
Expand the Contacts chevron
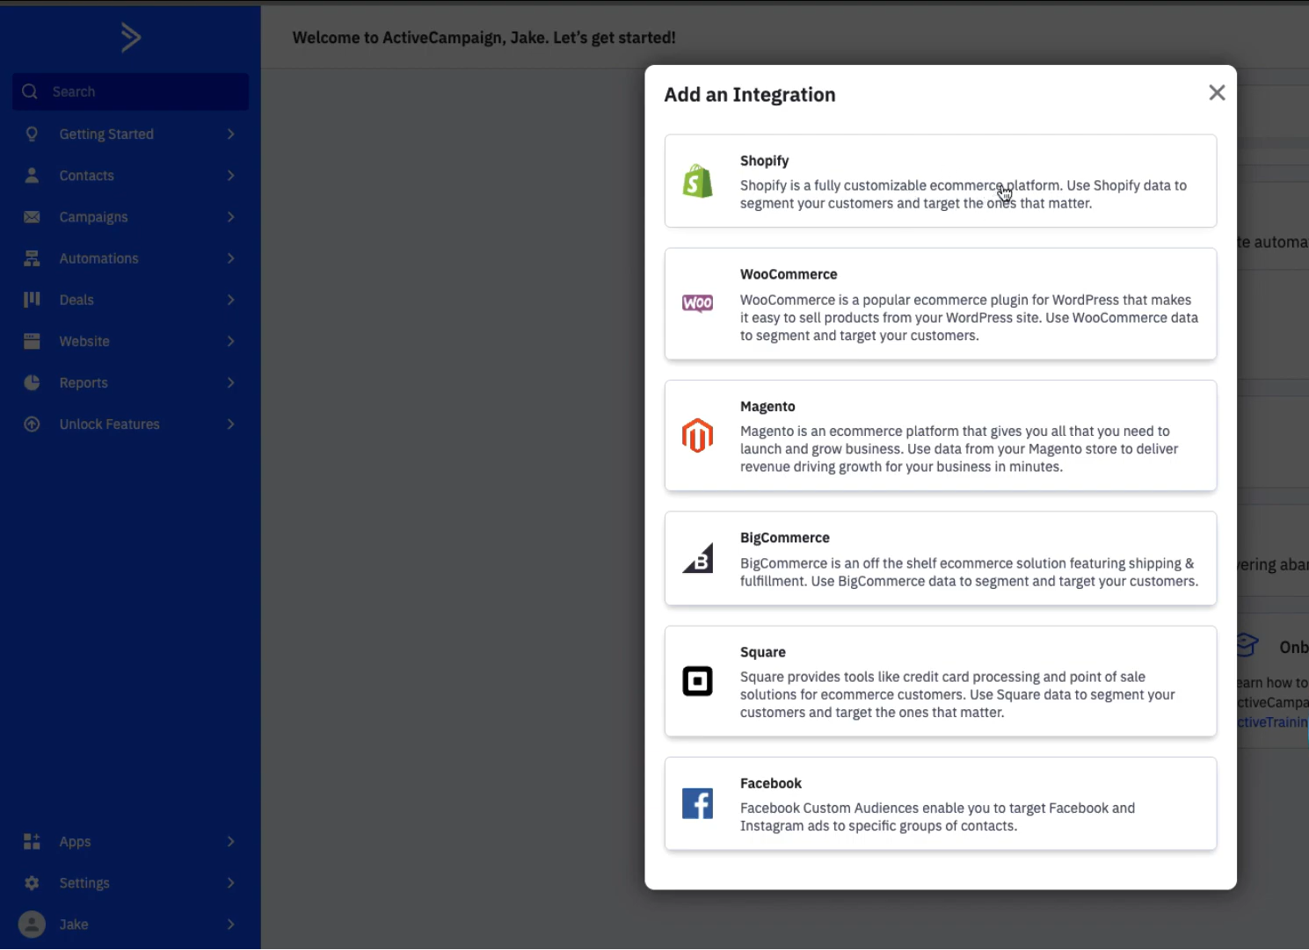point(230,175)
